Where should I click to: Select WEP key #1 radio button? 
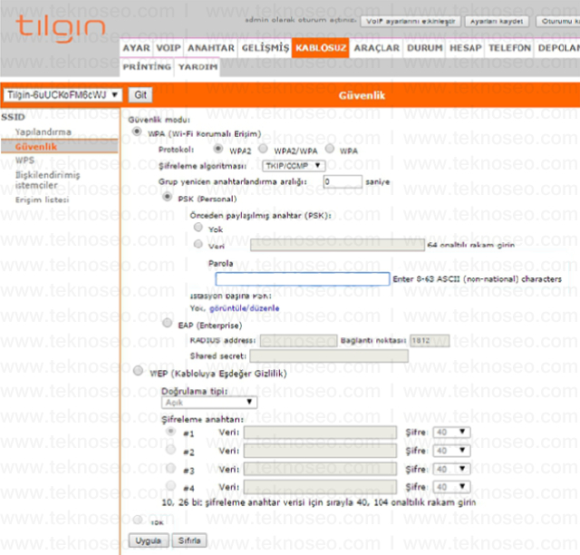[x=170, y=432]
